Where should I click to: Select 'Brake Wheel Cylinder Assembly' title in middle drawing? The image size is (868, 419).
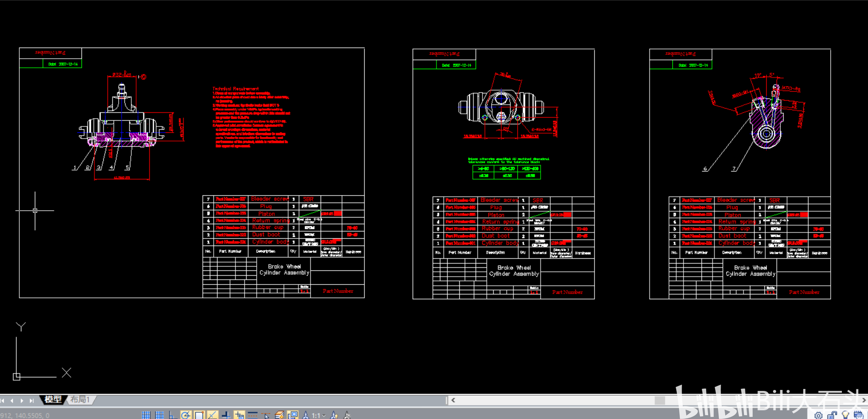tap(514, 271)
